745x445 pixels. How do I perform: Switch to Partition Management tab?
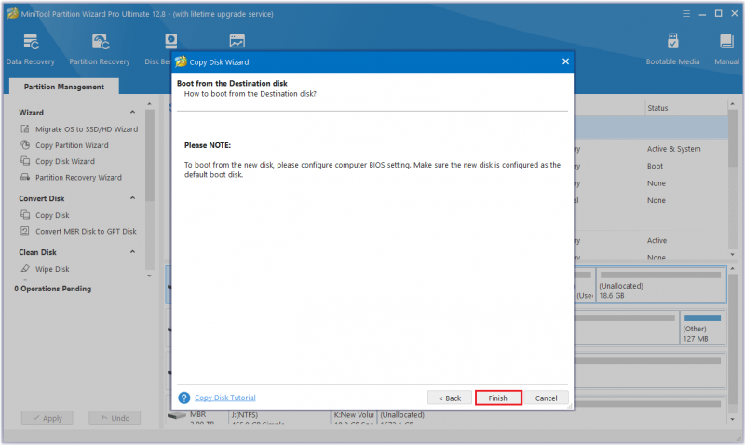coord(63,87)
